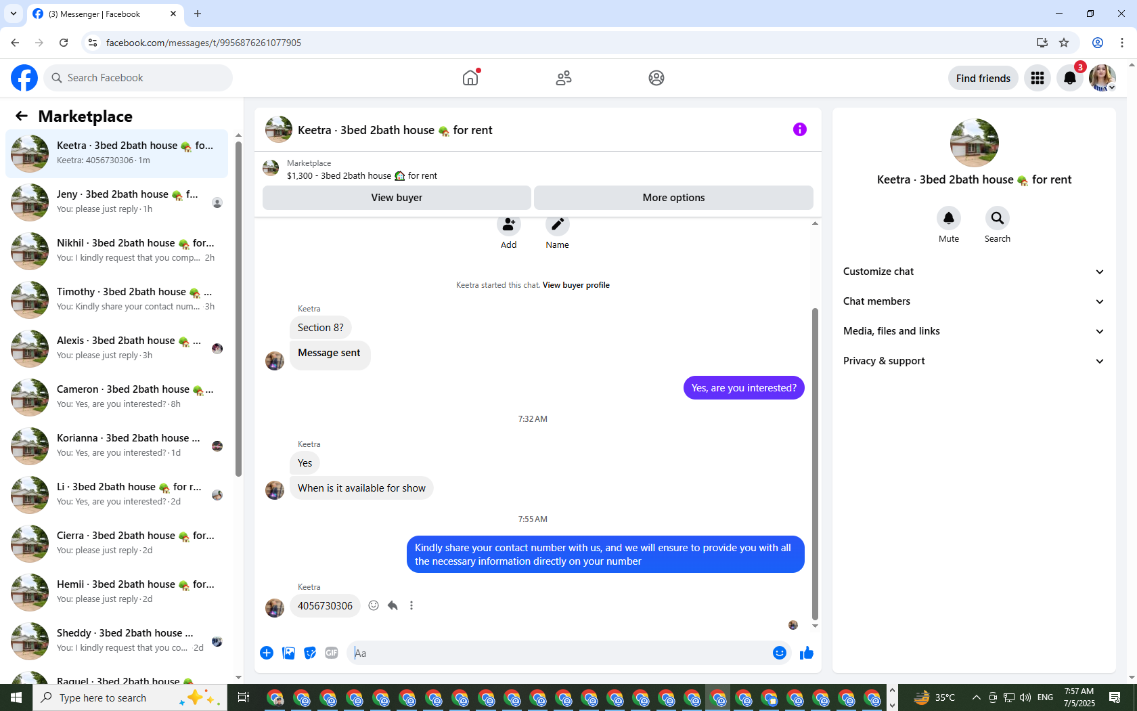This screenshot has height=711, width=1137.
Task: Open Alexis's 3bed 2bath house conversation
Action: pyautogui.click(x=116, y=348)
